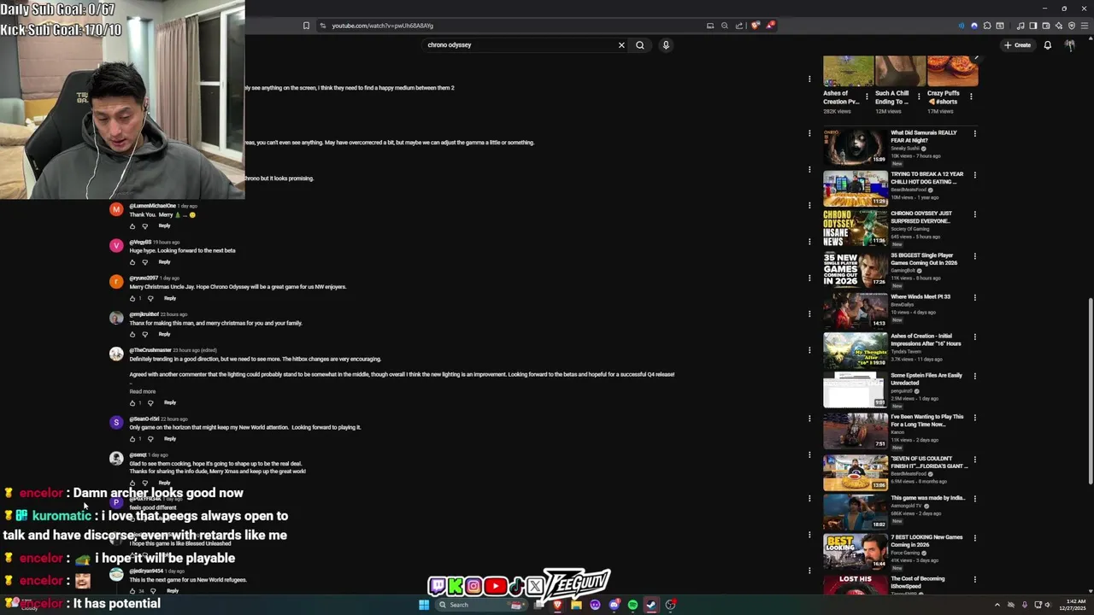
Task: Open options for '35 BIGGEST Single Player' video
Action: [x=974, y=256]
